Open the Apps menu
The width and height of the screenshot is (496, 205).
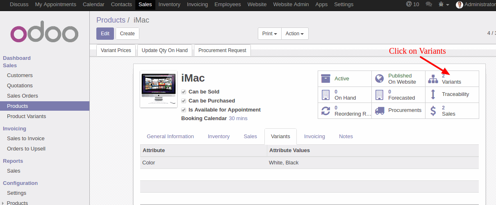tap(321, 5)
